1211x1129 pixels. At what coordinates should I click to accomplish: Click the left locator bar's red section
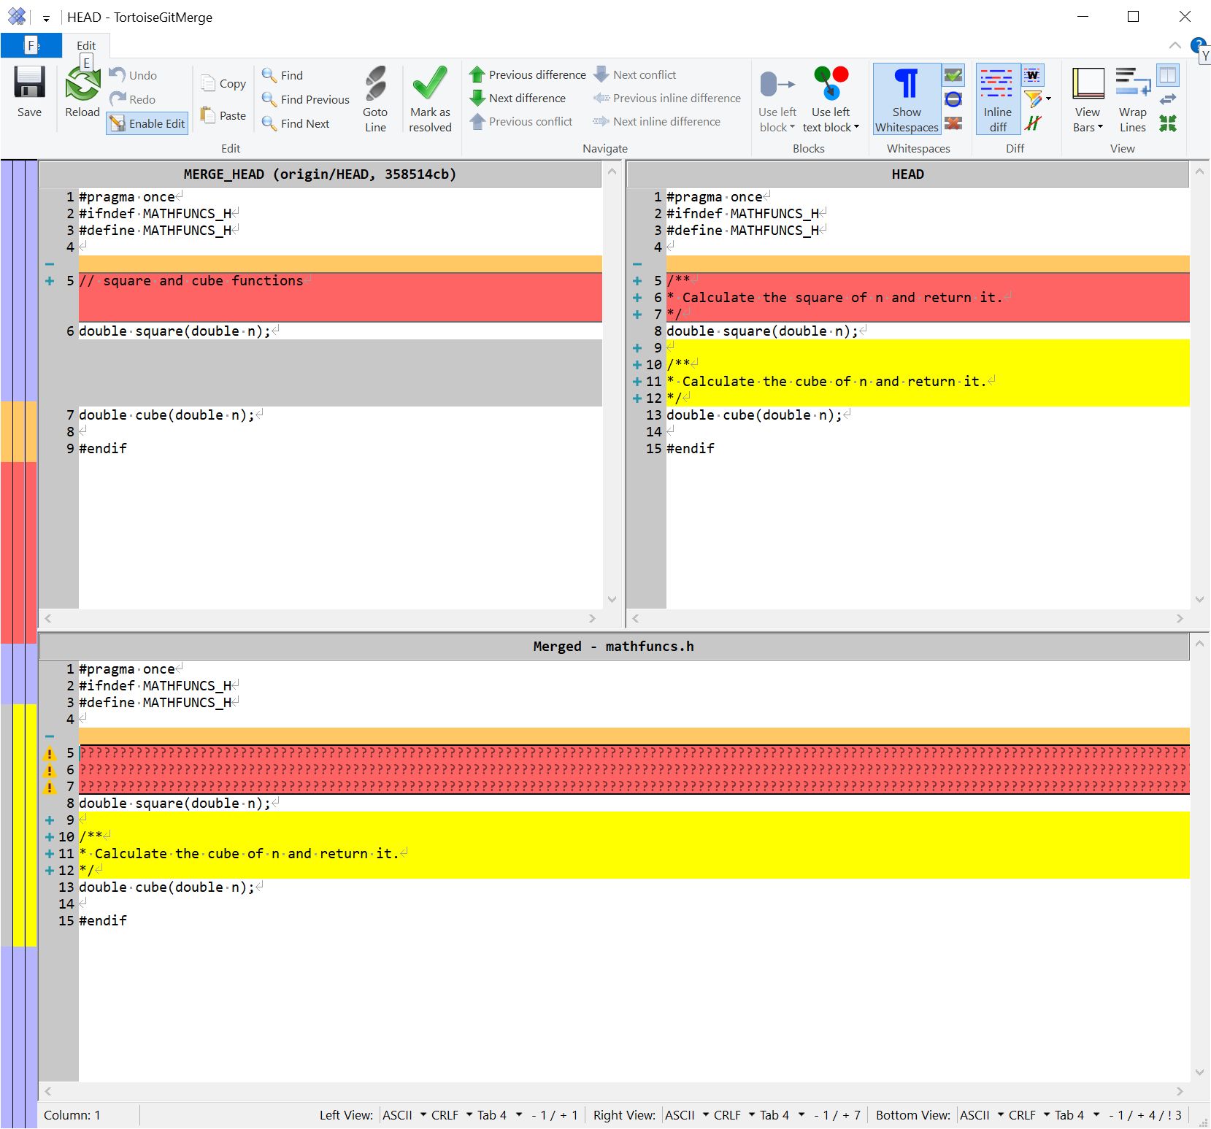coord(19,552)
